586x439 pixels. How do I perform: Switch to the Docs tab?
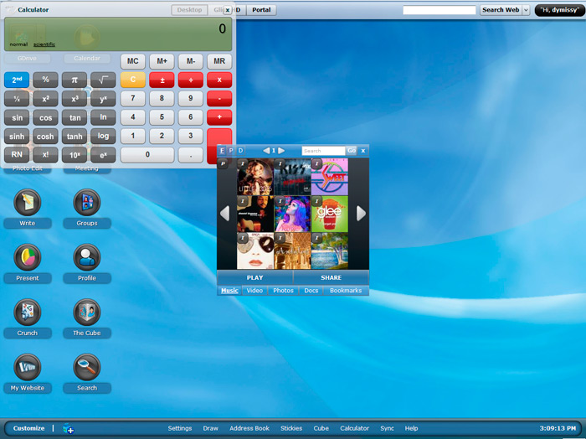pyautogui.click(x=311, y=291)
